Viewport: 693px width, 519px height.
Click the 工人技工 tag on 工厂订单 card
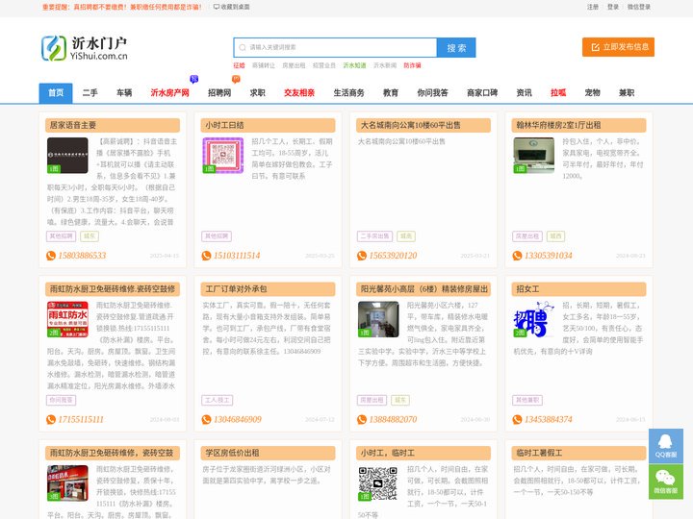217,400
